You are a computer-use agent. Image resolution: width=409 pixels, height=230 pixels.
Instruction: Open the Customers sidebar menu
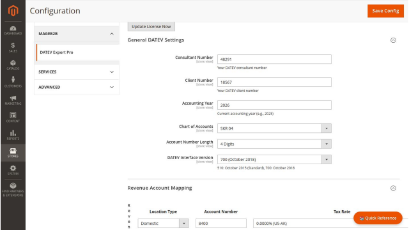click(13, 82)
